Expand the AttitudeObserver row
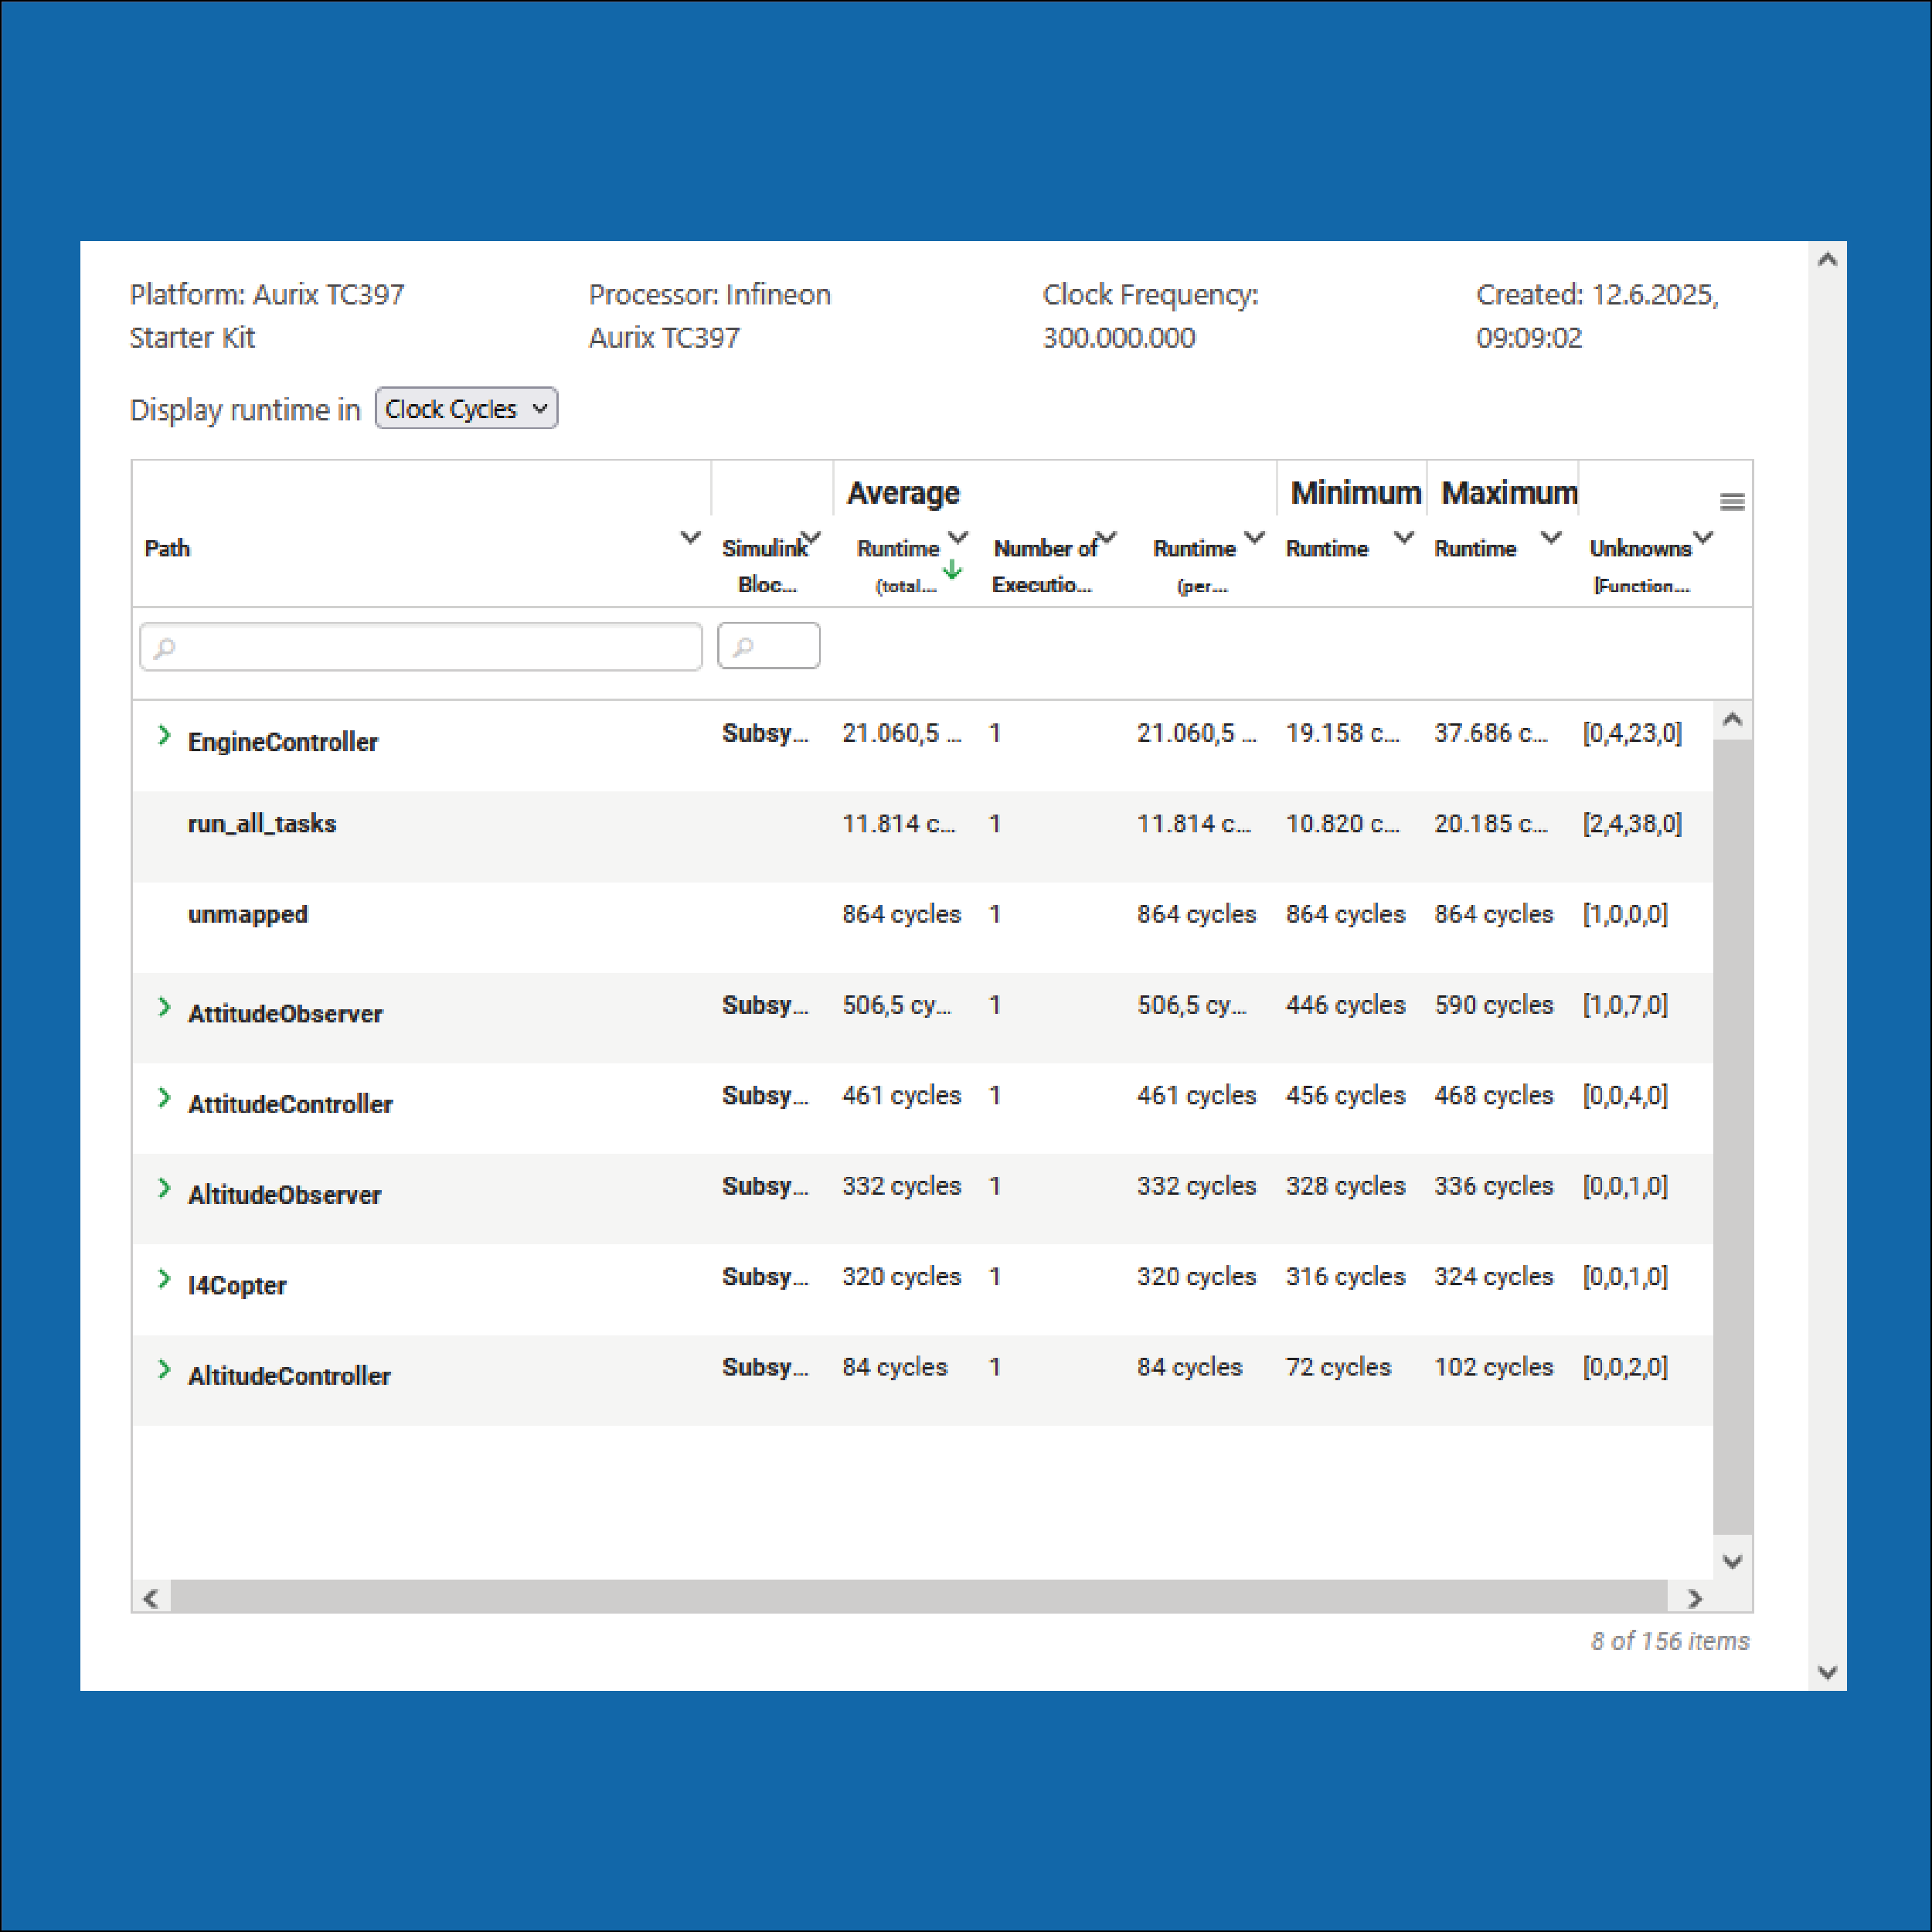 (x=164, y=1007)
